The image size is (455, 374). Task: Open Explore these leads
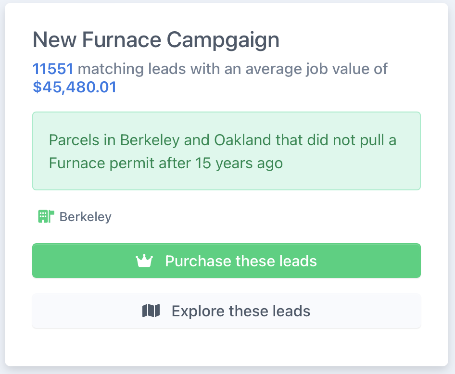pyautogui.click(x=227, y=311)
